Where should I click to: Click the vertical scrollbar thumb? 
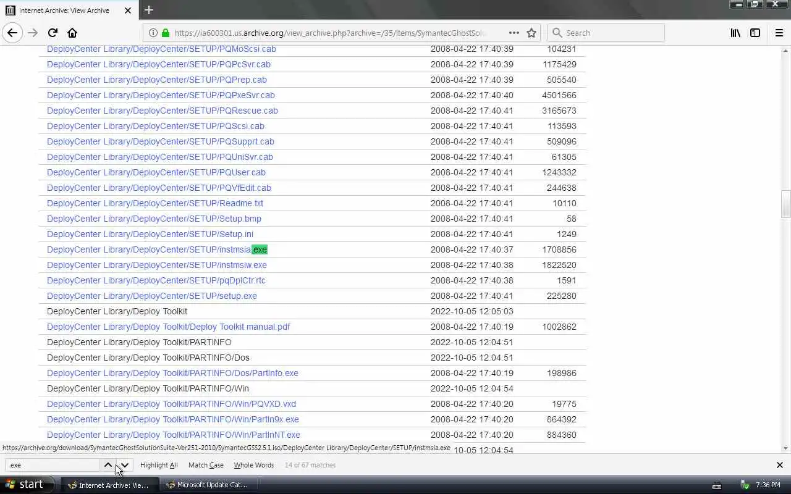(x=785, y=205)
